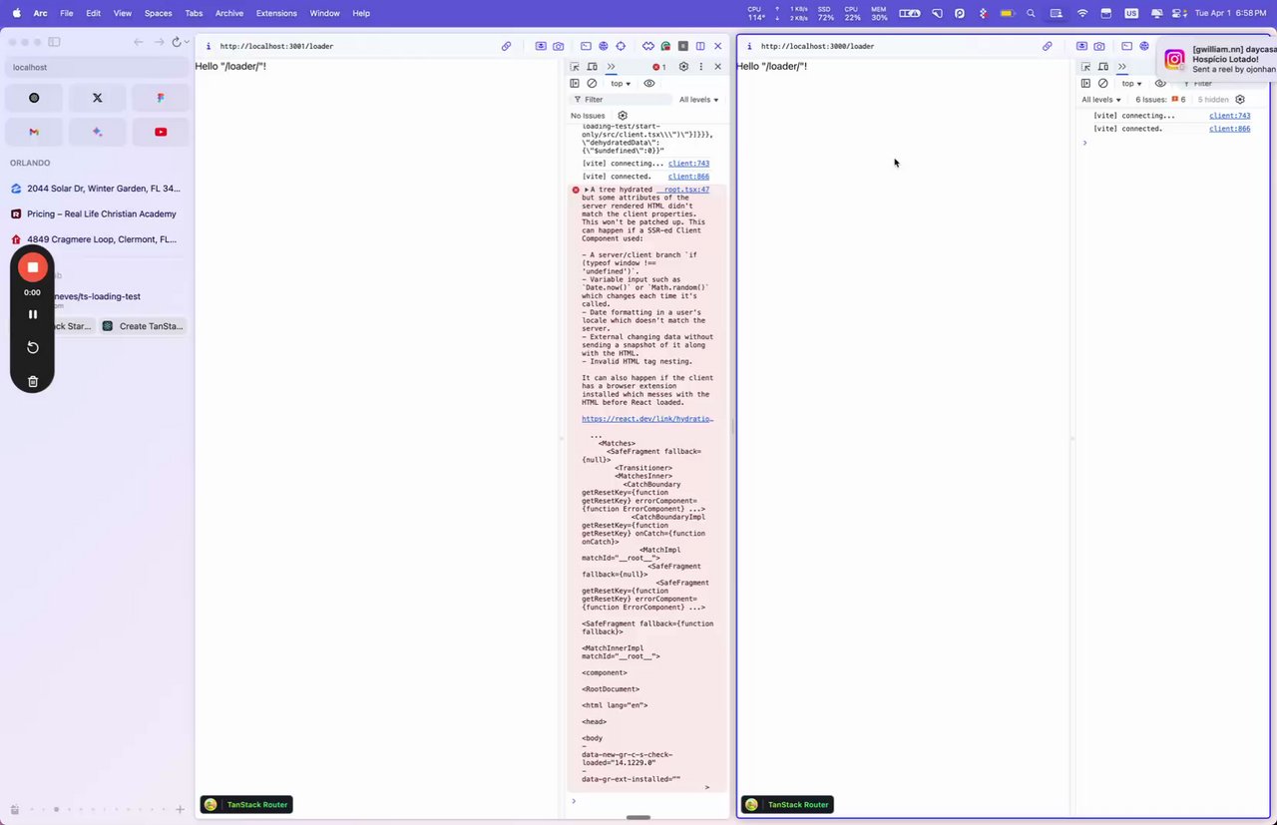1277x825 pixels.
Task: Toggle split view icon in left pane toolbar
Action: tap(700, 46)
